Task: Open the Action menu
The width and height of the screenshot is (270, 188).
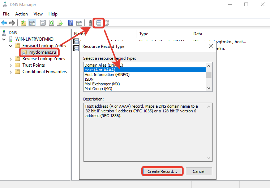Action: click(x=21, y=14)
